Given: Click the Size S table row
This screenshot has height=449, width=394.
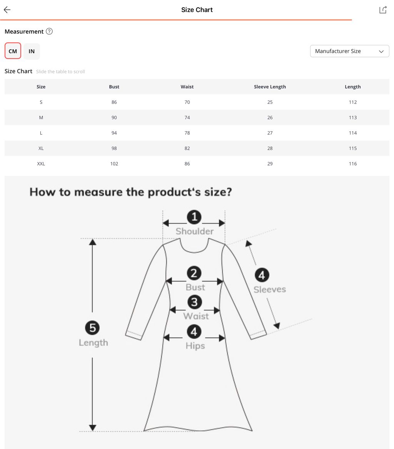Looking at the screenshot, I should [197, 102].
